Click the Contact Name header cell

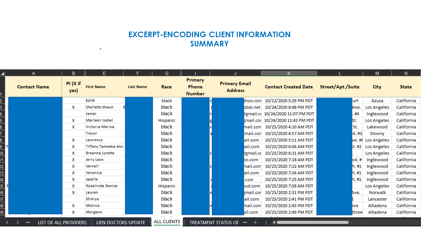click(x=34, y=87)
